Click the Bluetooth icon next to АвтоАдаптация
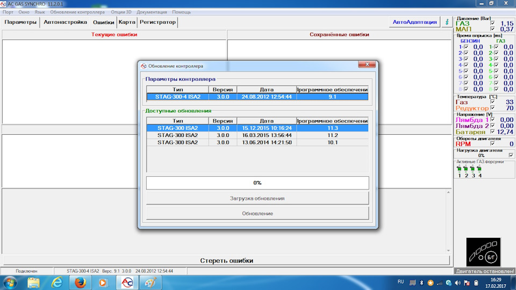Screen dimensions: 516x290 (447, 22)
